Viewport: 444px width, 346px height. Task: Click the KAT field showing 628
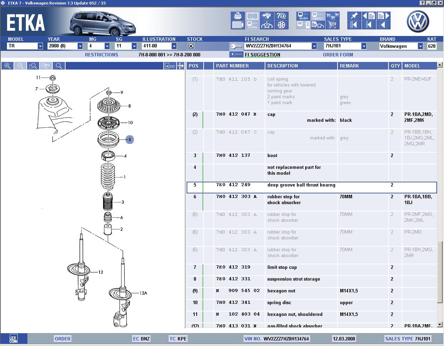point(432,46)
